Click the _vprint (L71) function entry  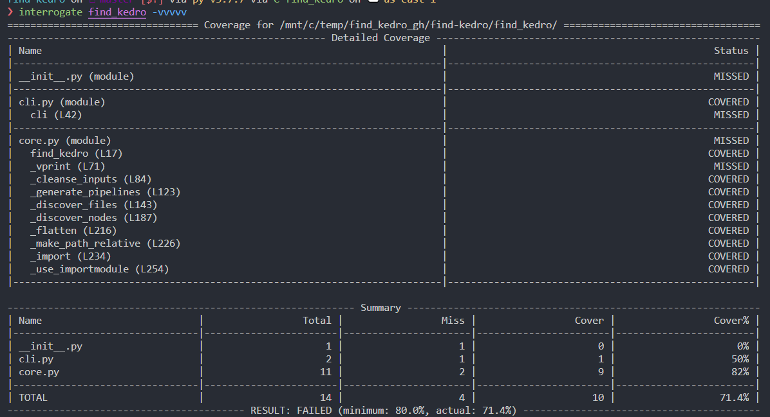68,166
